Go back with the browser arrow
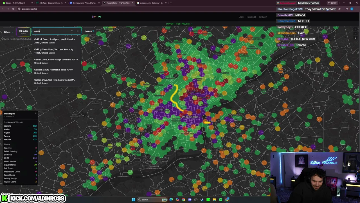The image size is (360, 203). click(3, 9)
